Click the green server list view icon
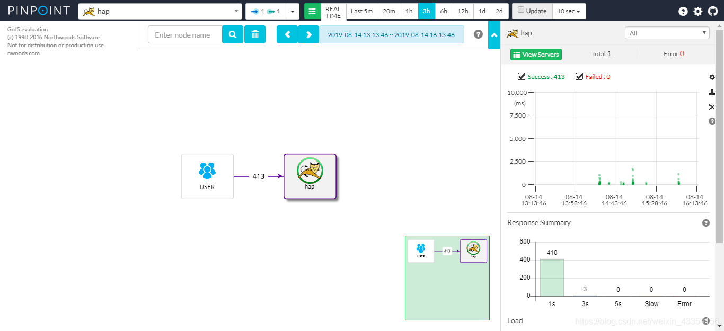Viewport: 724px width, 331px height. coord(312,11)
